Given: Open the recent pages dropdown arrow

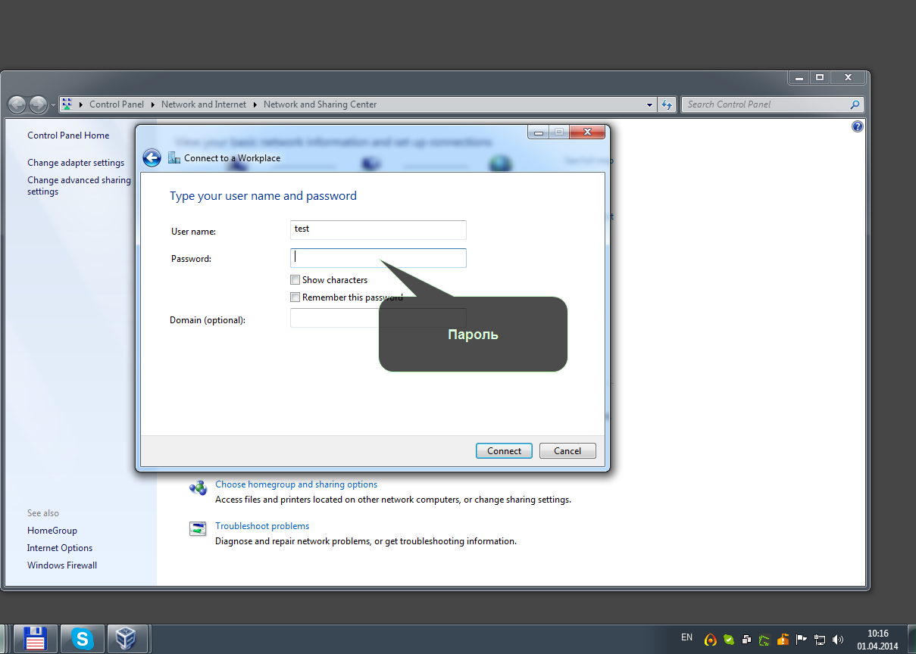Looking at the screenshot, I should tap(53, 105).
